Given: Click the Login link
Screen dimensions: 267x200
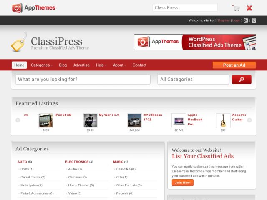Looking at the screenshot, I should [236, 20].
